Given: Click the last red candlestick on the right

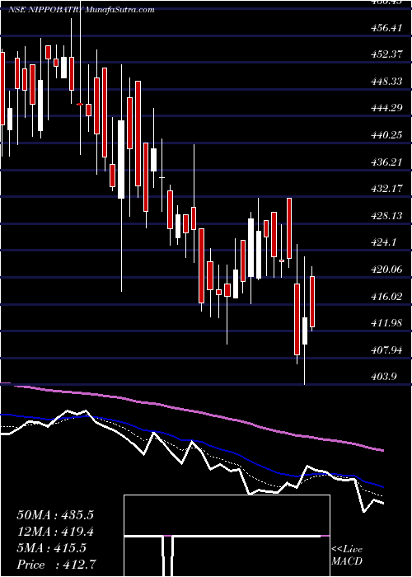Looking at the screenshot, I should pyautogui.click(x=312, y=302).
